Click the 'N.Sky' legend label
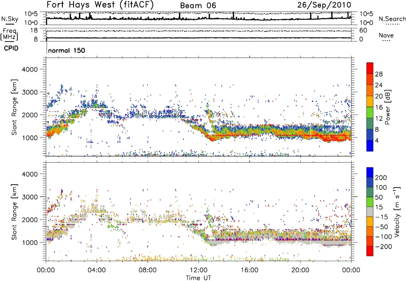The width and height of the screenshot is (406, 281). coord(10,19)
